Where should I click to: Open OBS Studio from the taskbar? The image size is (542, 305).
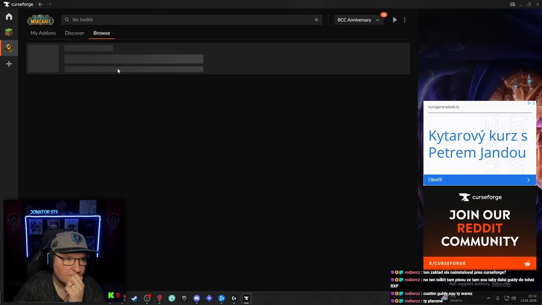click(x=147, y=298)
